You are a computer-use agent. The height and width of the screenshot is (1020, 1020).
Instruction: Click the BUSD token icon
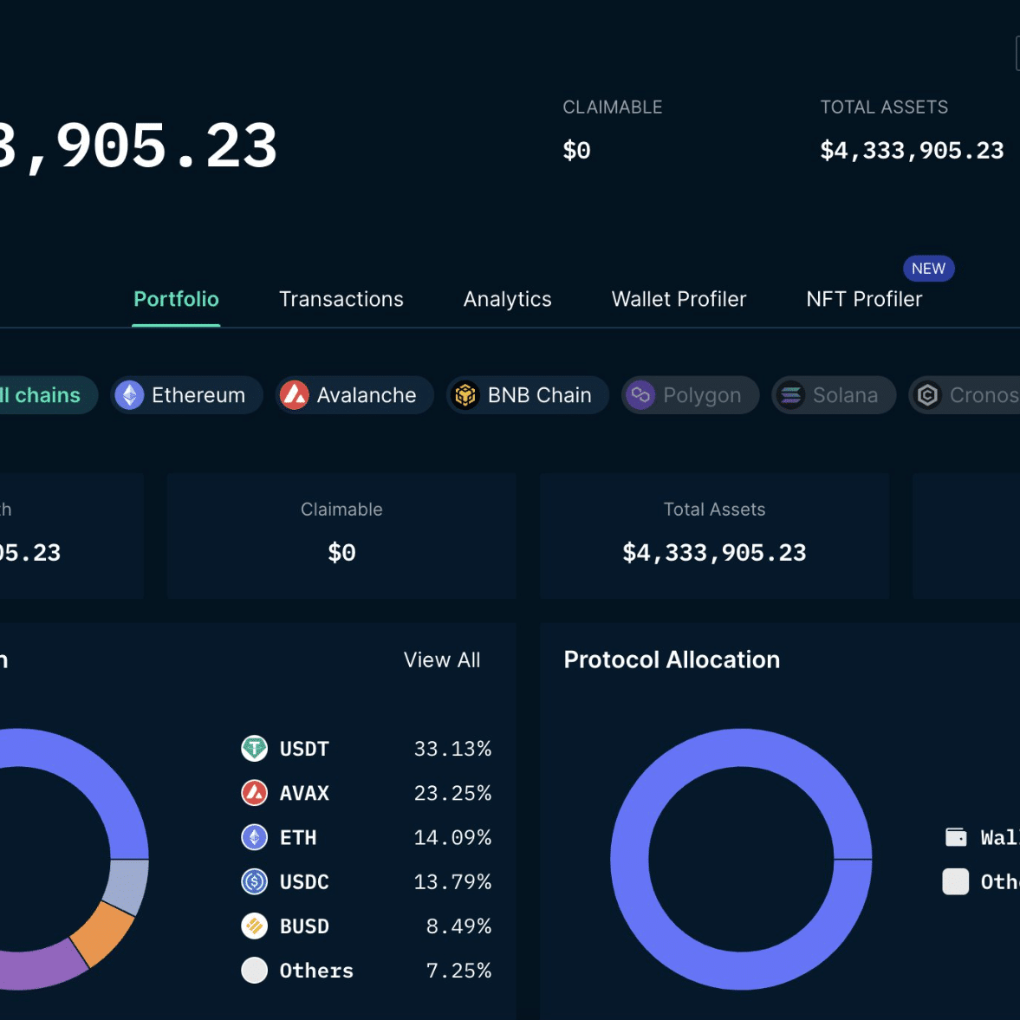[254, 926]
